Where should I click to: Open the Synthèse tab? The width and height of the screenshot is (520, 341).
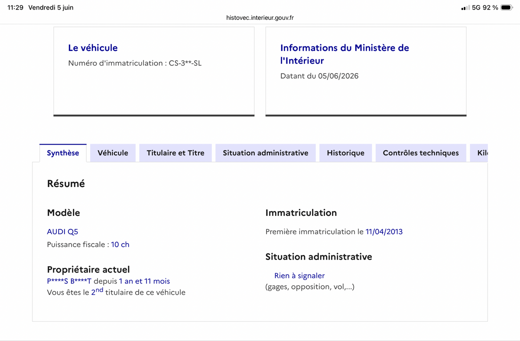pos(63,153)
